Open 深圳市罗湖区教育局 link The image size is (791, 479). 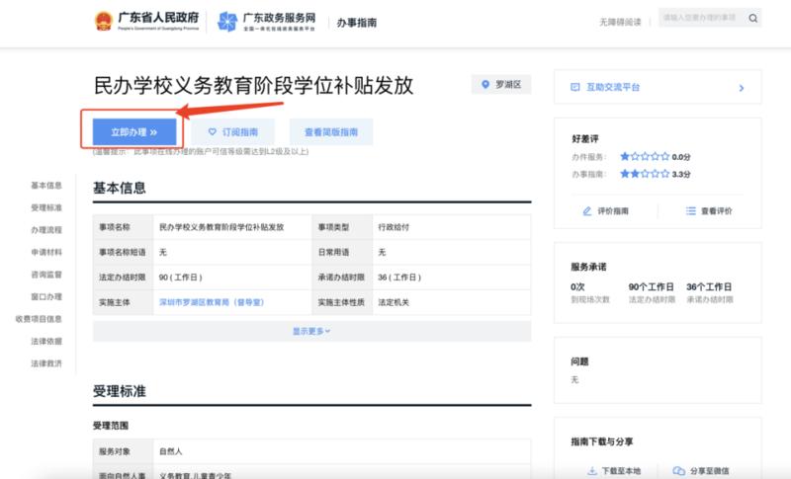[212, 302]
